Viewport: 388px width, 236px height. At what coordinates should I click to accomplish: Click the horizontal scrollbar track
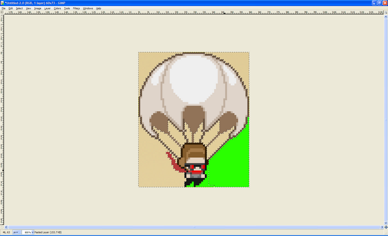194,227
